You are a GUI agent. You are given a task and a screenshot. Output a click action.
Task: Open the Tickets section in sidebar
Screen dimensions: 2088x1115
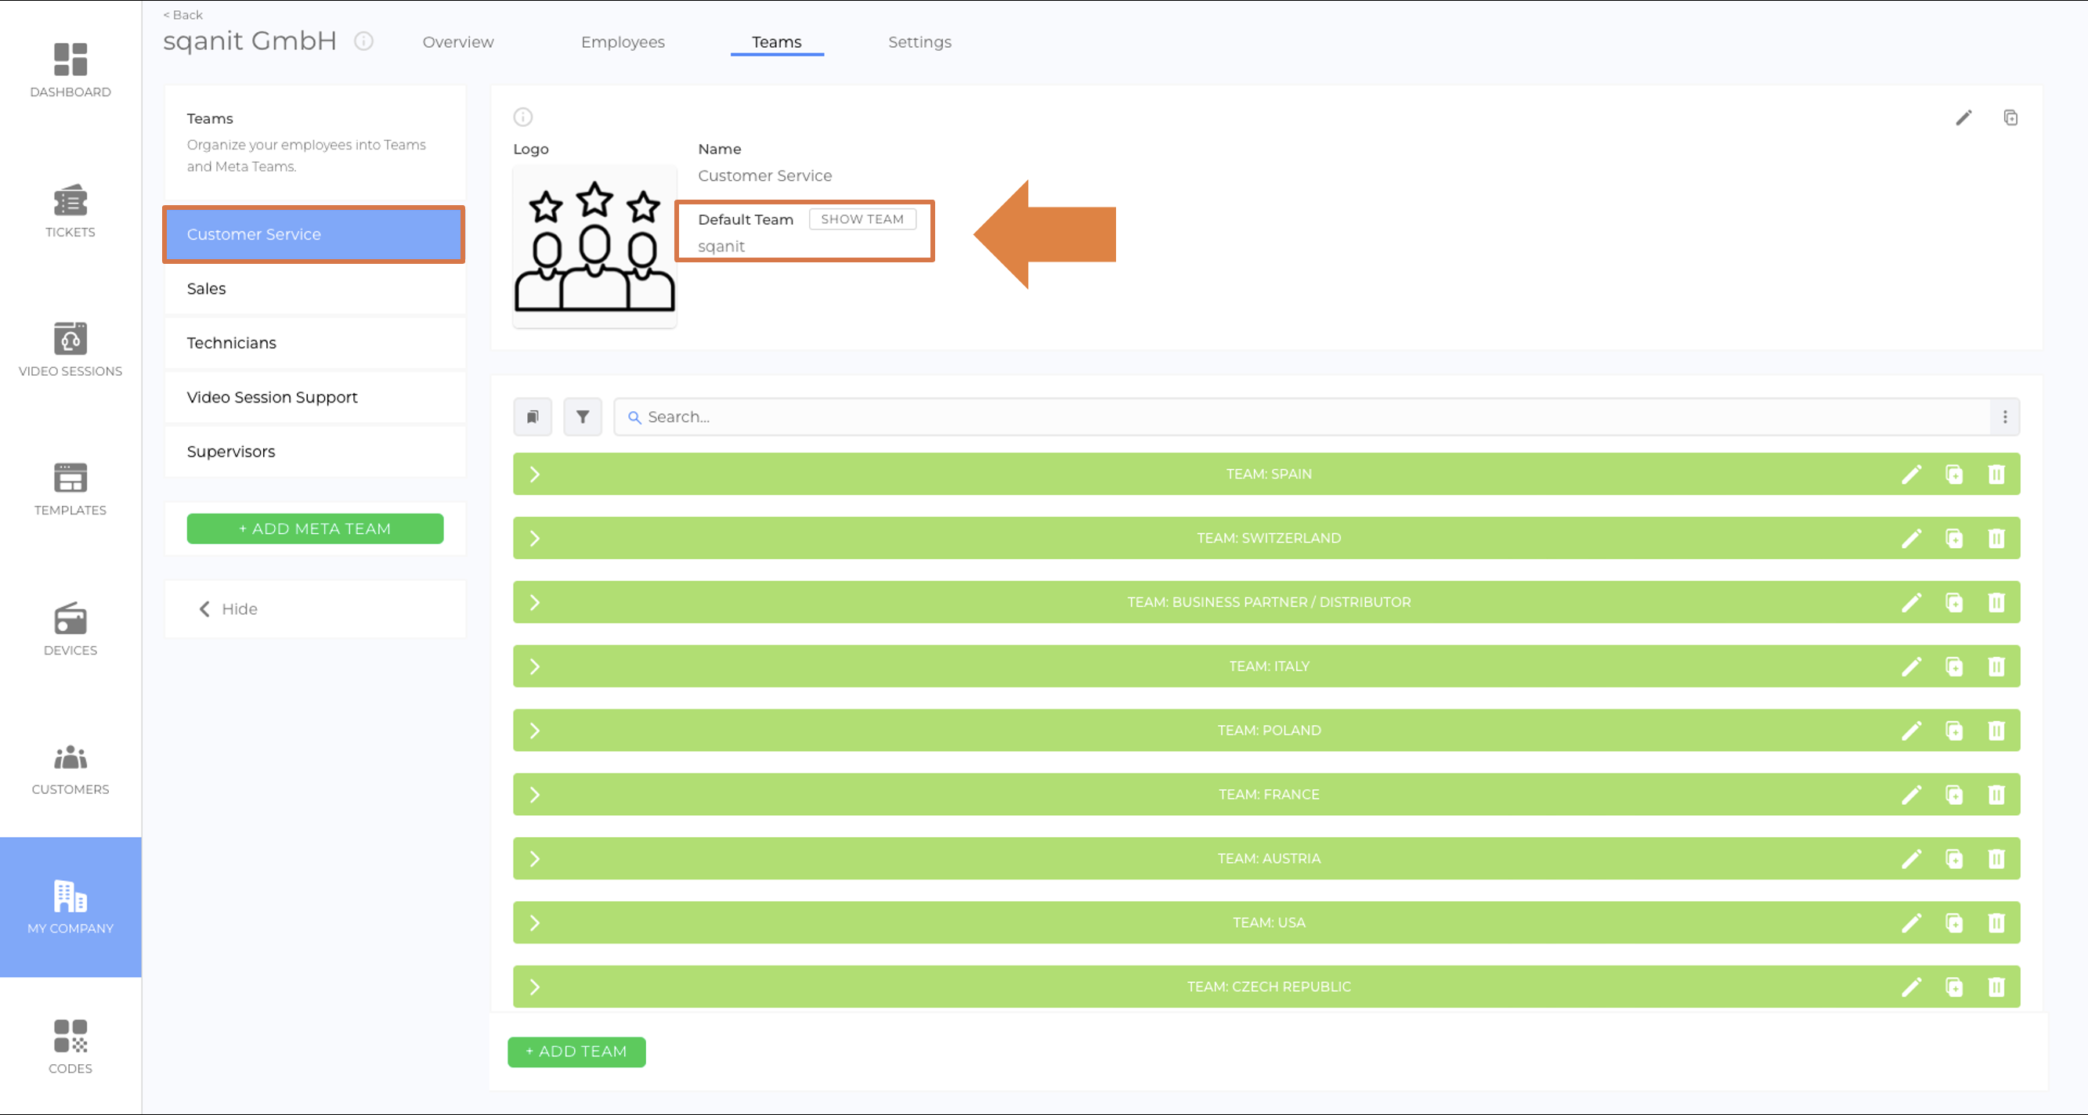(x=70, y=211)
